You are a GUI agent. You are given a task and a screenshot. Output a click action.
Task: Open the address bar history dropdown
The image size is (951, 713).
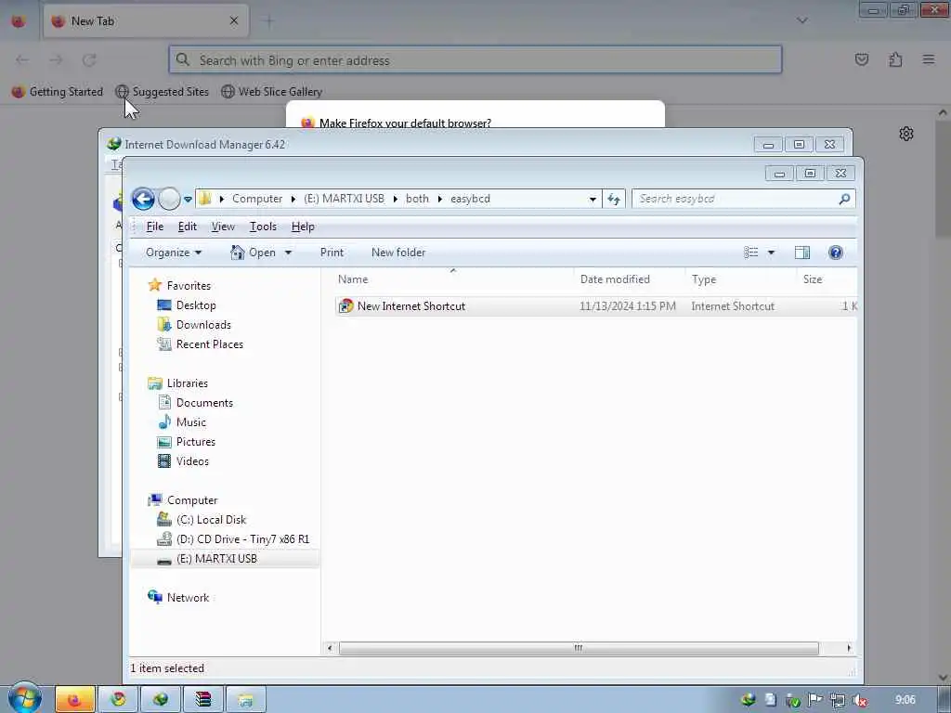tap(593, 199)
